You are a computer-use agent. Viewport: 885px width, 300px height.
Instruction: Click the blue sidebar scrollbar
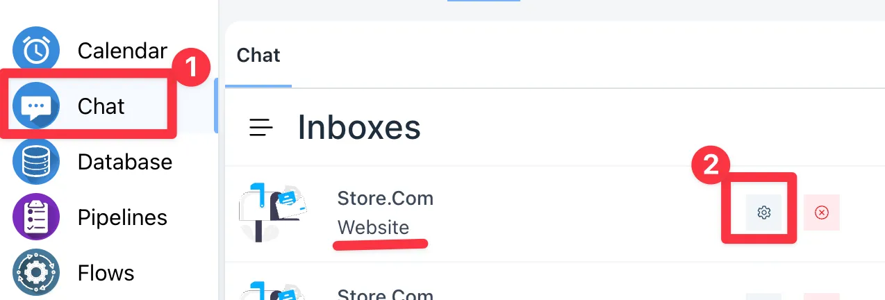(216, 106)
